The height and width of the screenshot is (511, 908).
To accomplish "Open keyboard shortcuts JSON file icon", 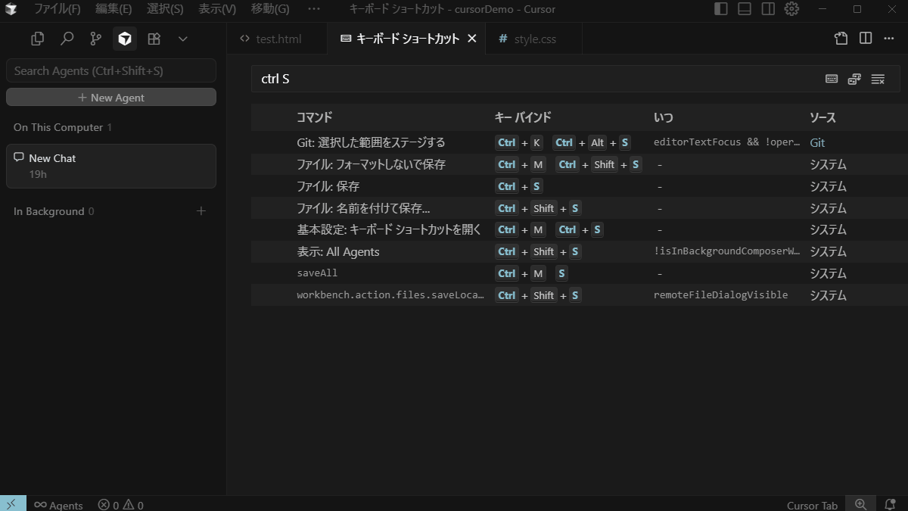I will [841, 39].
